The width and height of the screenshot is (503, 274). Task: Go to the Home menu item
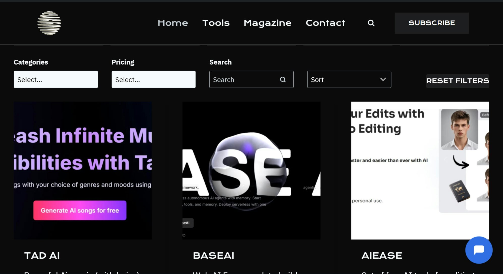pyautogui.click(x=173, y=23)
